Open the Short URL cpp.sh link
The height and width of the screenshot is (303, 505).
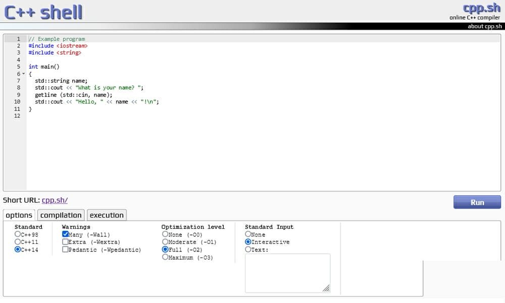pyautogui.click(x=54, y=200)
